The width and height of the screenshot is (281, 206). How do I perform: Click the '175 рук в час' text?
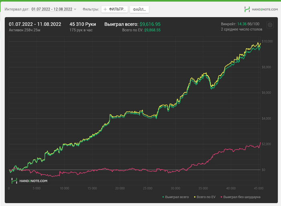(81, 30)
